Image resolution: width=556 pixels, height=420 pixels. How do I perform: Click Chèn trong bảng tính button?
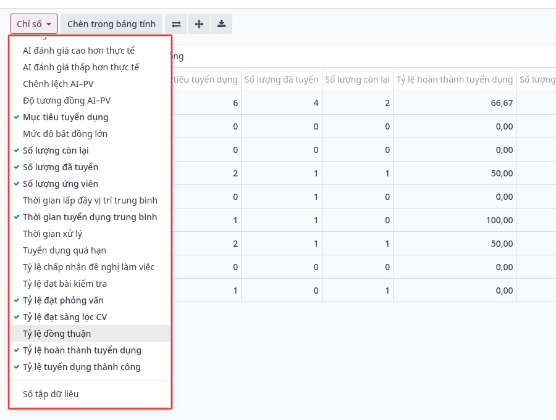(x=111, y=24)
